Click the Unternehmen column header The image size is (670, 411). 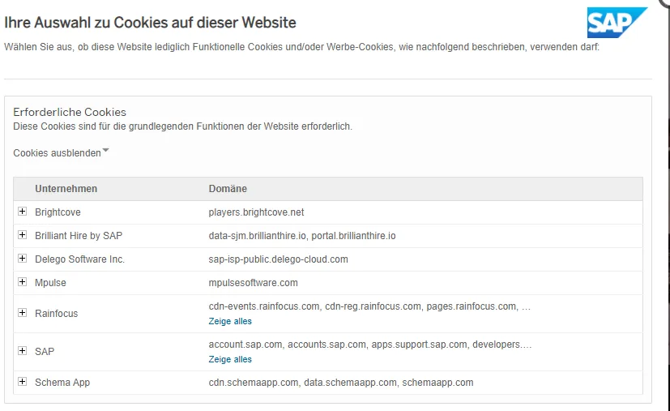point(66,189)
